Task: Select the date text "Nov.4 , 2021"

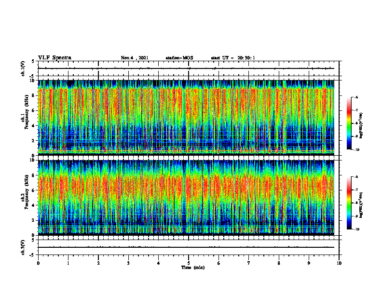Action: pos(135,58)
